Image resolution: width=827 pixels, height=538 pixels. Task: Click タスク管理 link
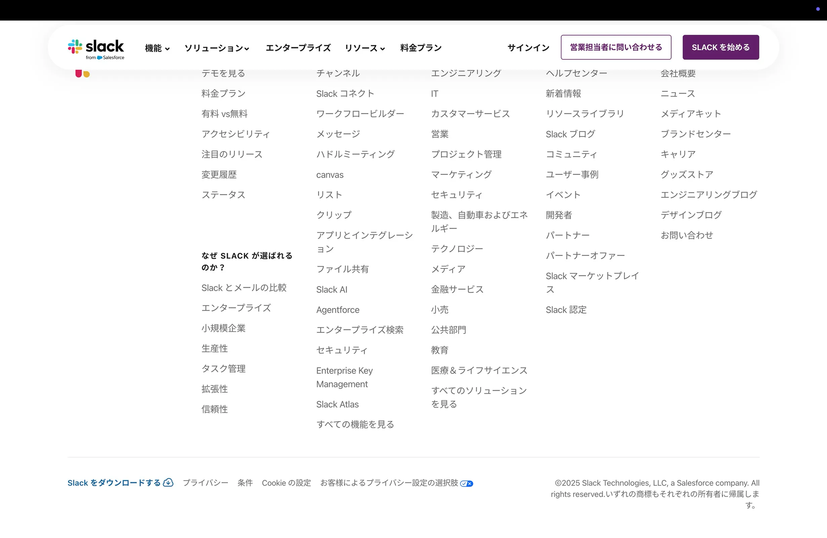click(x=224, y=369)
